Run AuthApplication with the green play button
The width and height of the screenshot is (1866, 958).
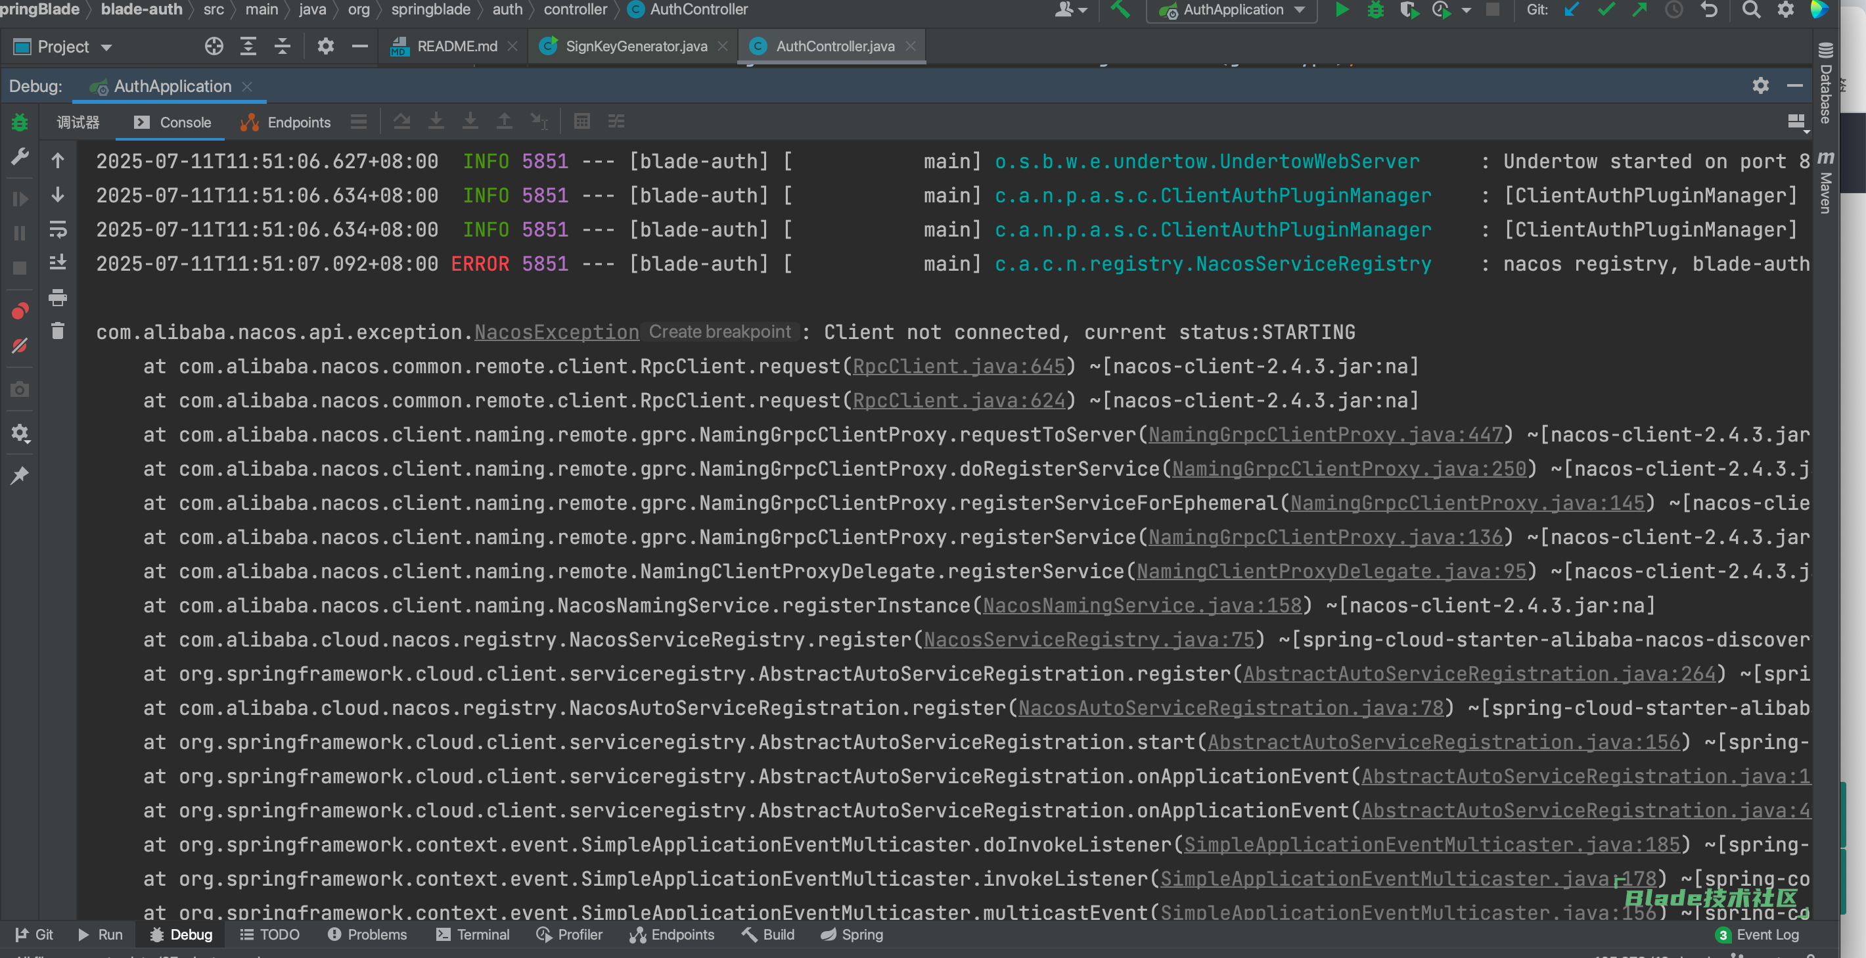click(x=1342, y=10)
